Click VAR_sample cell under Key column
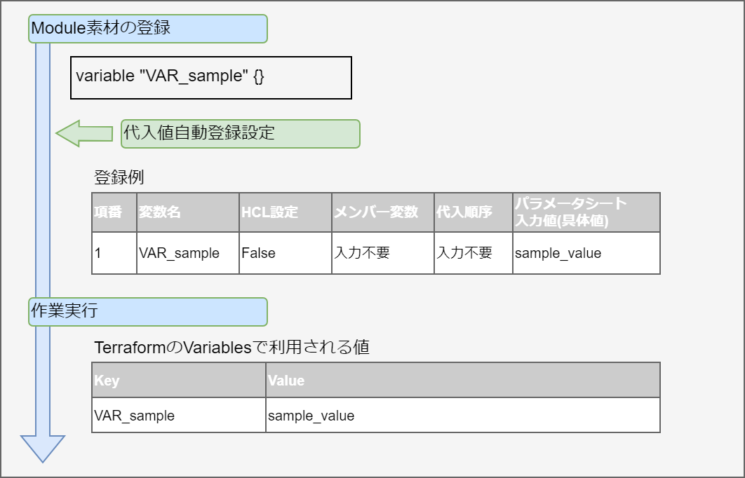This screenshot has height=478, width=745. (x=179, y=416)
